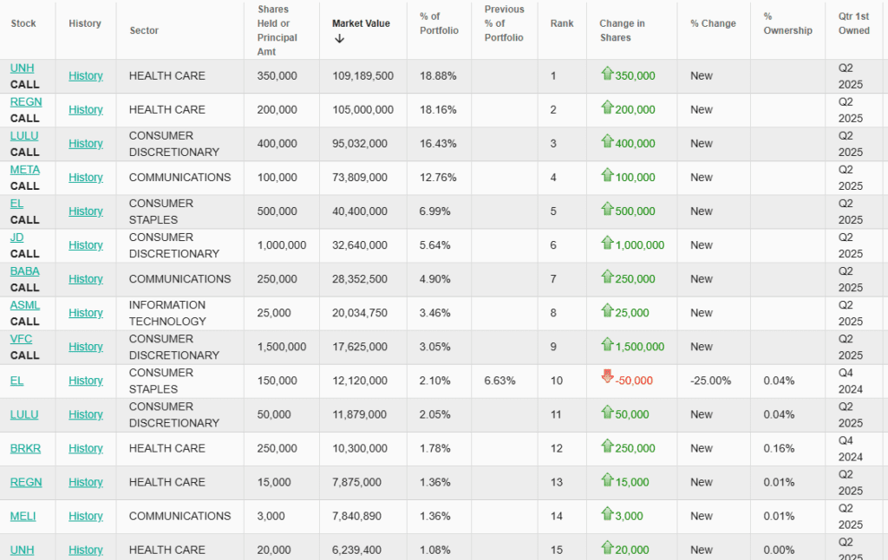Click the green up arrow beside 200,000 change
This screenshot has width=888, height=560.
[607, 107]
